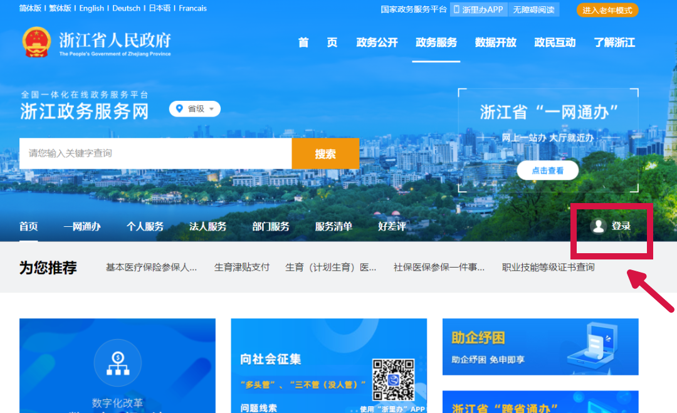Click the location pin icon in 省级 selector
Viewport: 677px width, 413px height.
[180, 109]
